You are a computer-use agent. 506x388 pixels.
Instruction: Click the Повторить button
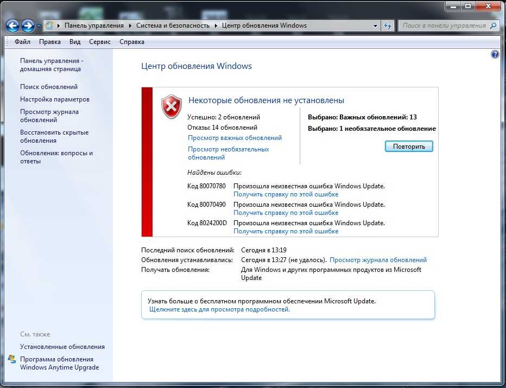pyautogui.click(x=409, y=147)
